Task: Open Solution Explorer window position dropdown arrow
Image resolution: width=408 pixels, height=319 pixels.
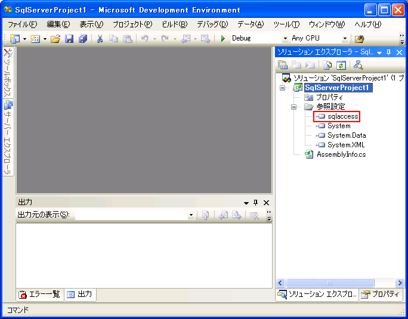Action: click(x=379, y=53)
